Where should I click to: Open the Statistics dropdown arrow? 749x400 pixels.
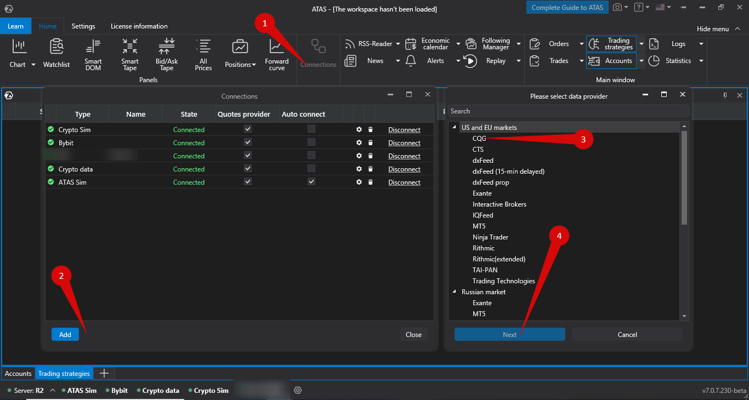pyautogui.click(x=701, y=61)
